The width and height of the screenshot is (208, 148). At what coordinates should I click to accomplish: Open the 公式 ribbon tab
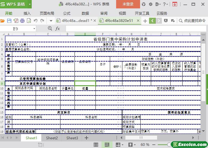pyautogui.click(x=67, y=13)
